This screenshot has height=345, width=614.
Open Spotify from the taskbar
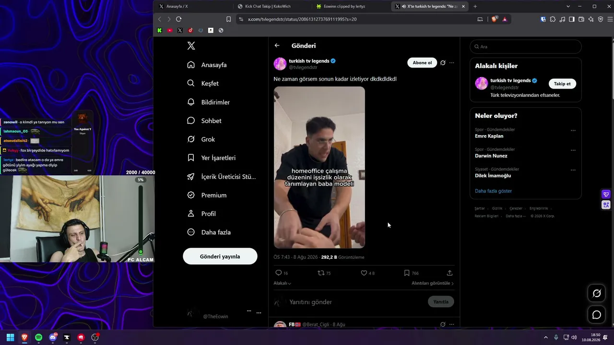click(39, 337)
